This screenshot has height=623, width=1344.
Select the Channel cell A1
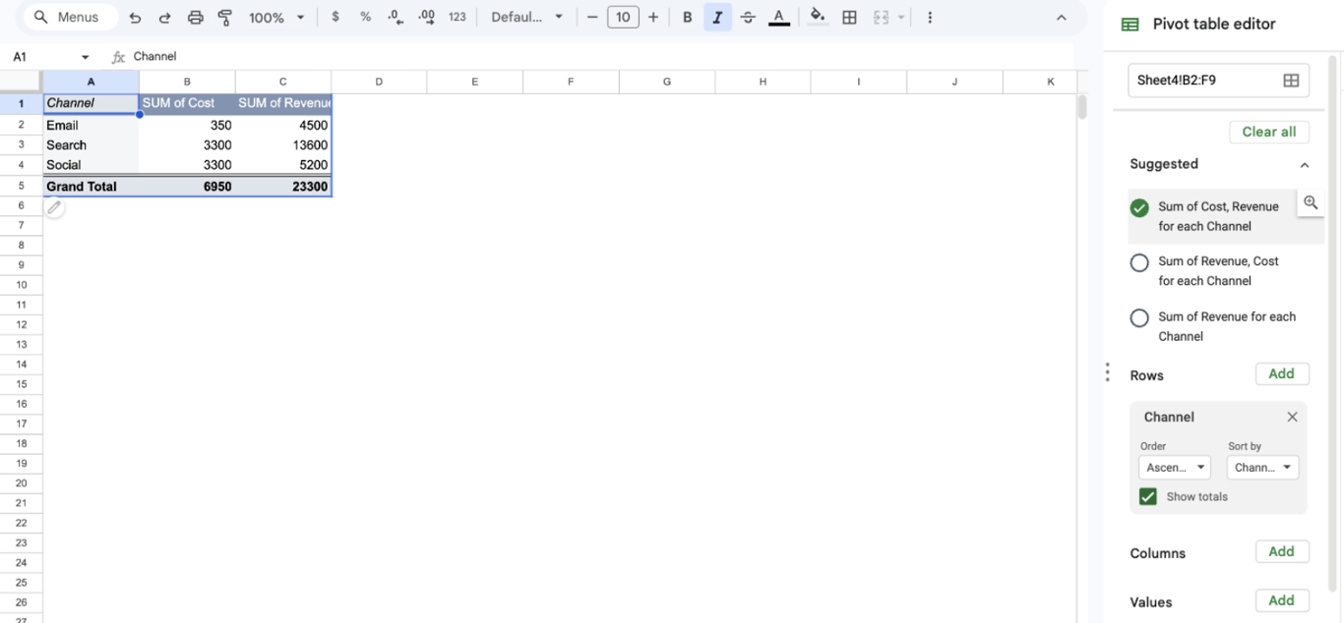pos(91,103)
